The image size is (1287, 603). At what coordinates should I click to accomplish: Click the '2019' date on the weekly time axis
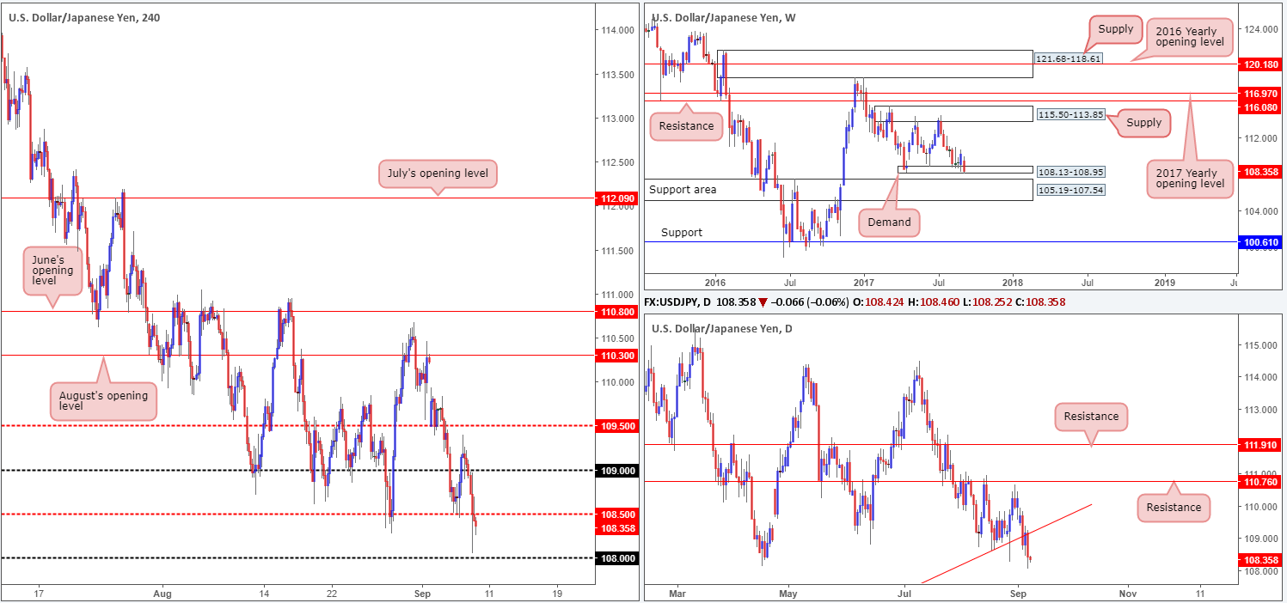1164,281
